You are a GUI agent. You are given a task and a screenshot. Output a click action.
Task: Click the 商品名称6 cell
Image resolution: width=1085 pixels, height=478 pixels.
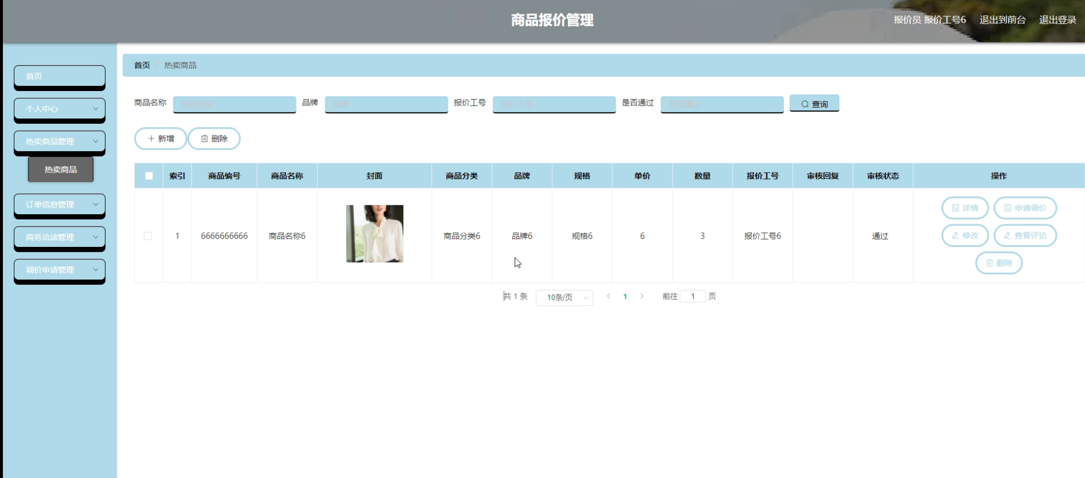pyautogui.click(x=287, y=236)
